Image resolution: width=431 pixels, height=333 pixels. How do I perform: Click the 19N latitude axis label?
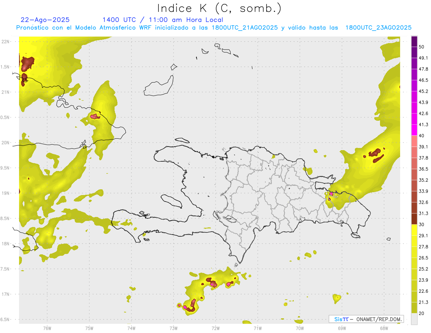pyautogui.click(x=5, y=193)
